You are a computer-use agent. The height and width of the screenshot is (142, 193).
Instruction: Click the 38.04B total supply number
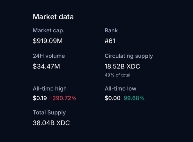pyautogui.click(x=43, y=123)
